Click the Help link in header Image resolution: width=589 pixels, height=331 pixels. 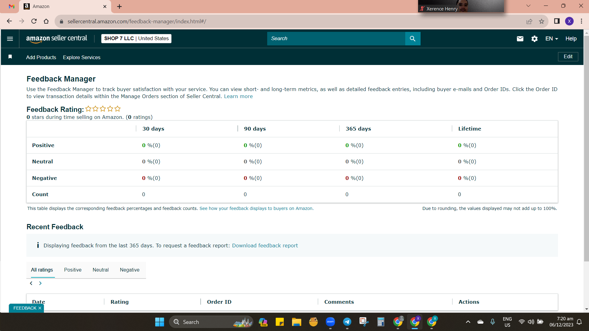[571, 39]
